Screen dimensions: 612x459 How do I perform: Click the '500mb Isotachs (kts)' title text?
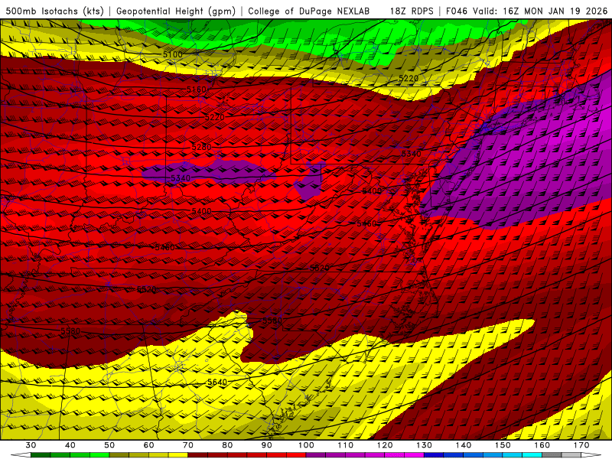[54, 11]
